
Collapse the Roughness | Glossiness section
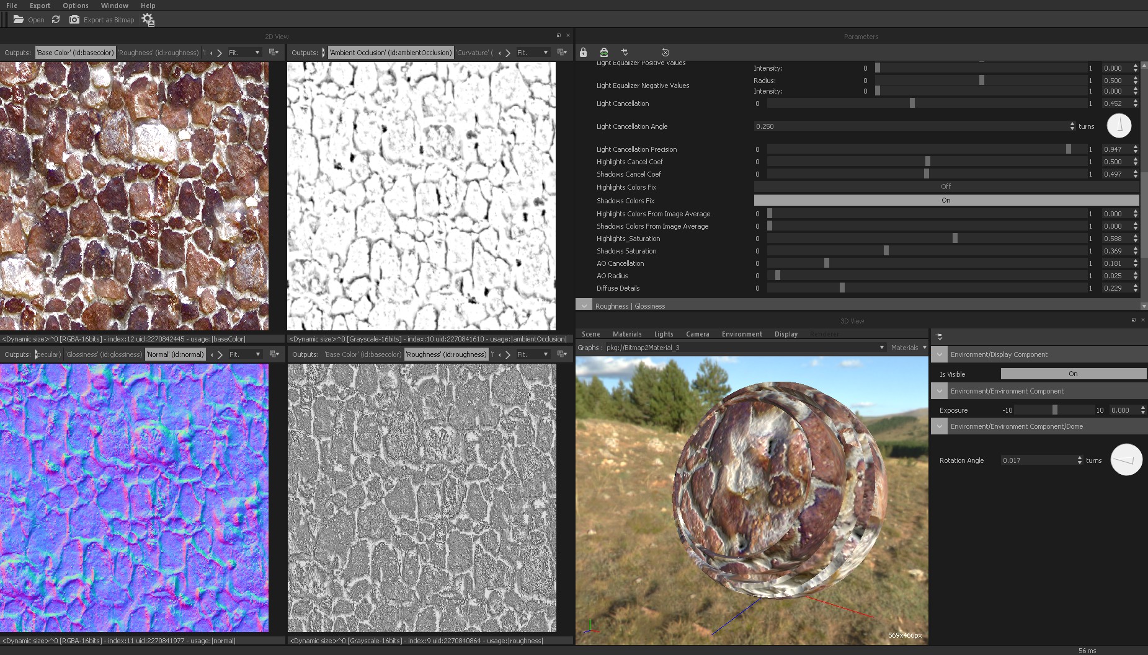coord(584,306)
